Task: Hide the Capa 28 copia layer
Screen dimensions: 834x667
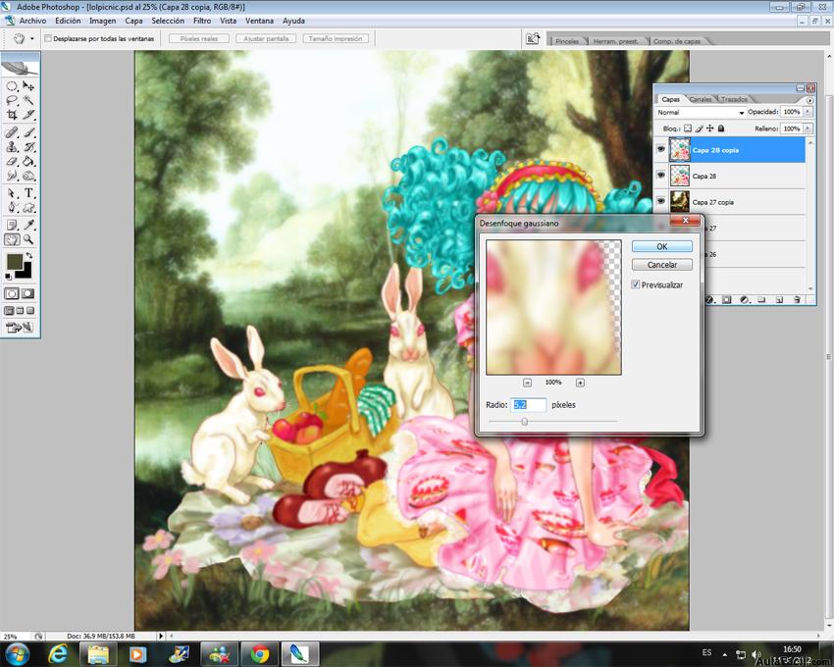Action: pos(660,150)
